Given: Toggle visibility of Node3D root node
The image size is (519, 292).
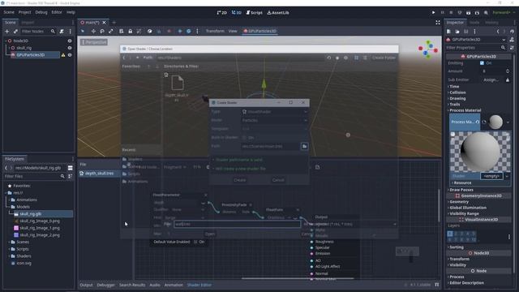Looking at the screenshot, I should 70,41.
